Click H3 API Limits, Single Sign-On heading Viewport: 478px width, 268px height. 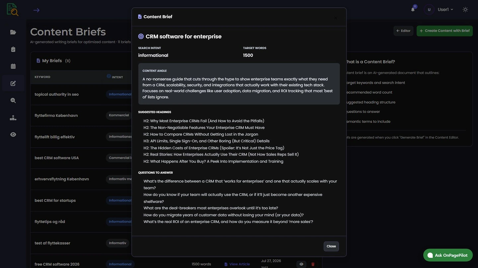pyautogui.click(x=206, y=141)
